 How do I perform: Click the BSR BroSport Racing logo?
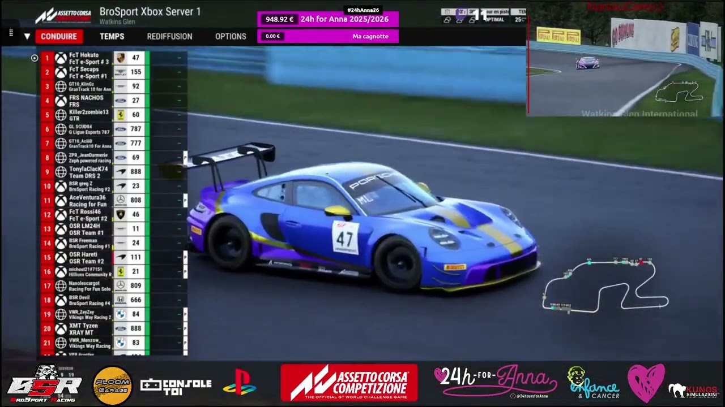pyautogui.click(x=45, y=384)
